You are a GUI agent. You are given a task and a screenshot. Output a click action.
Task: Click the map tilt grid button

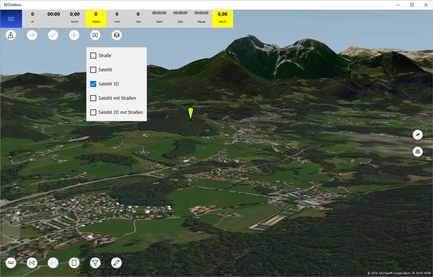click(x=418, y=151)
